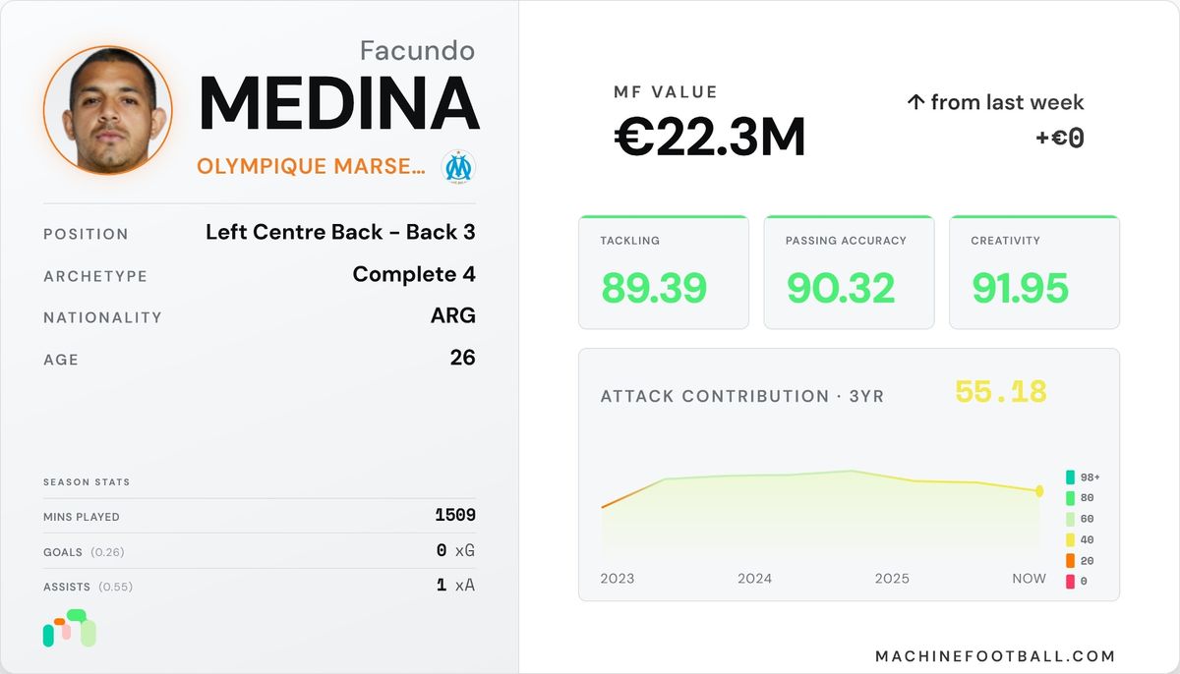Screen dimensions: 1180x674
Task: Click the Attack Contribution 55.18 score
Action: [x=1001, y=393]
